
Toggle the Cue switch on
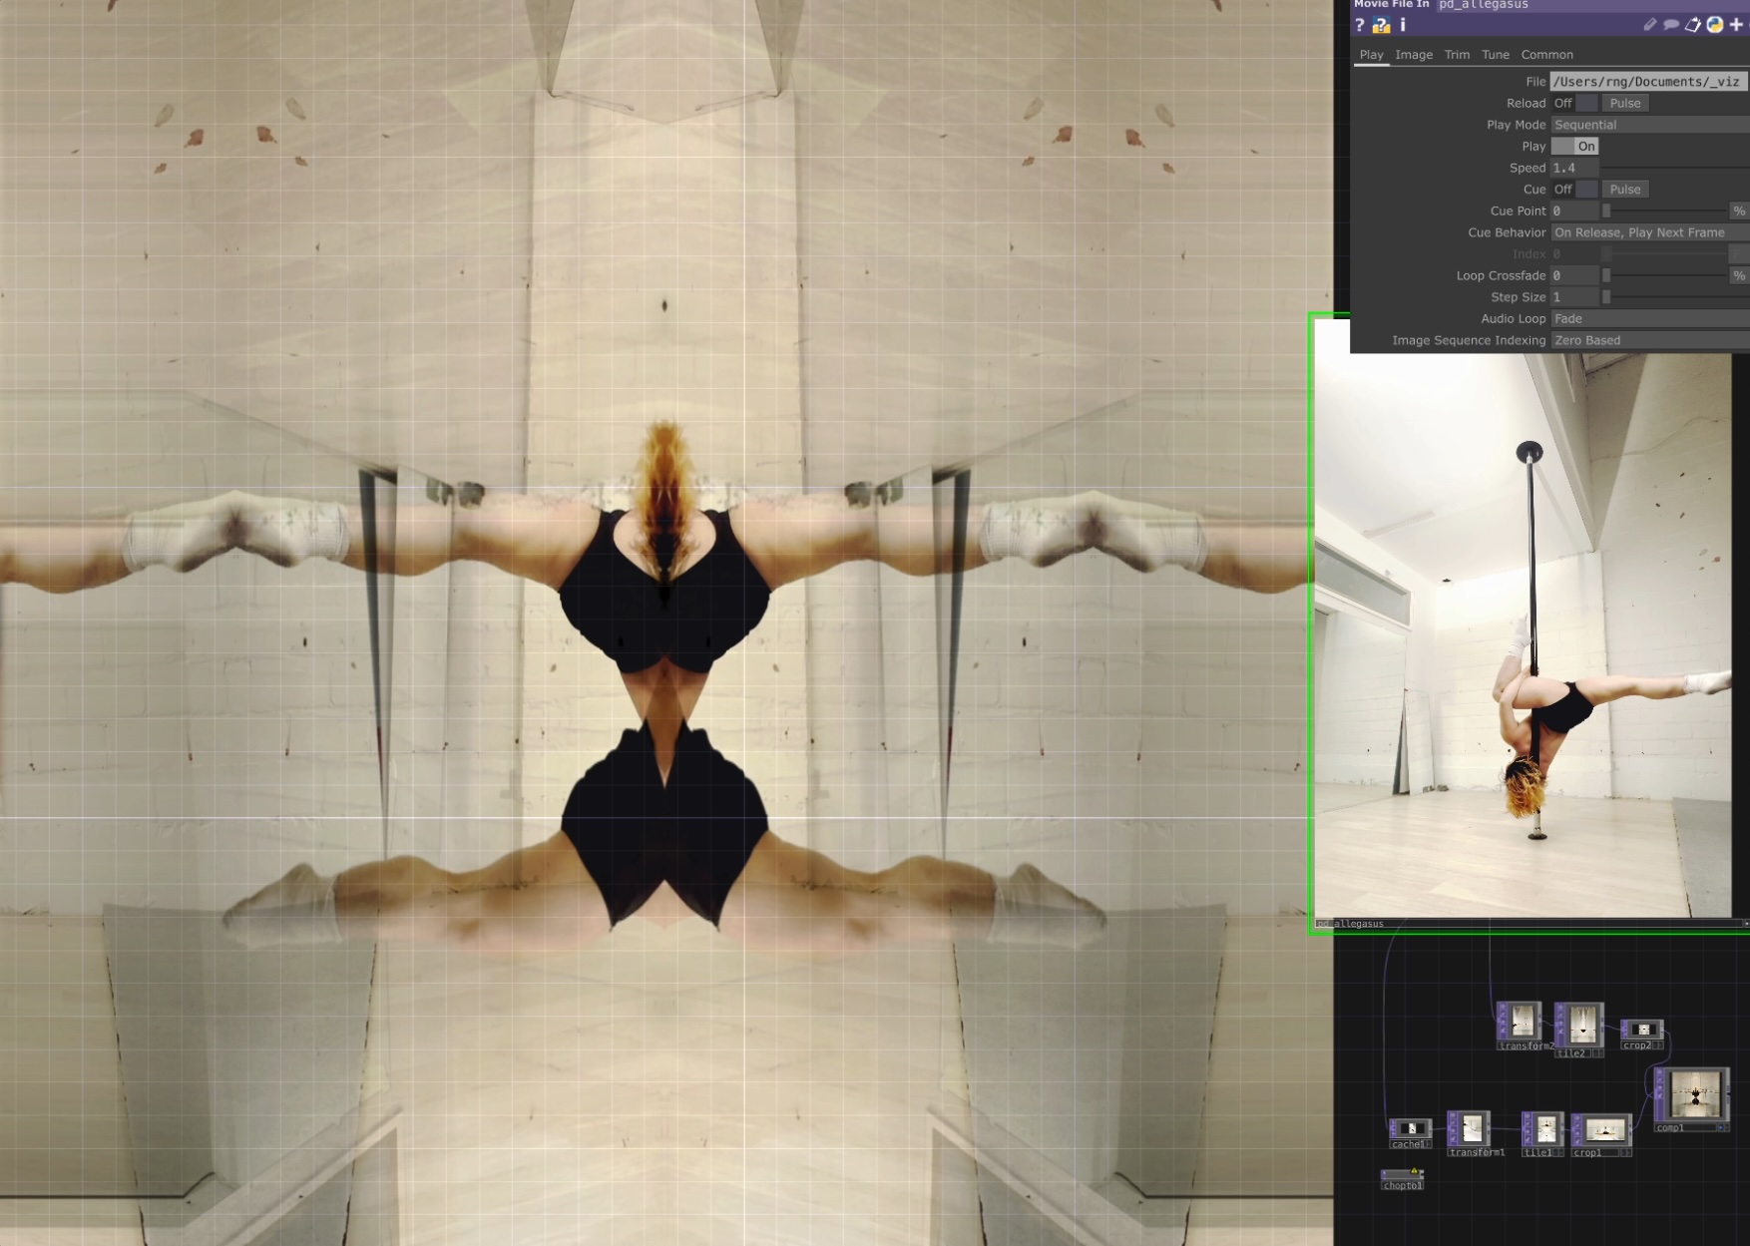click(1575, 190)
